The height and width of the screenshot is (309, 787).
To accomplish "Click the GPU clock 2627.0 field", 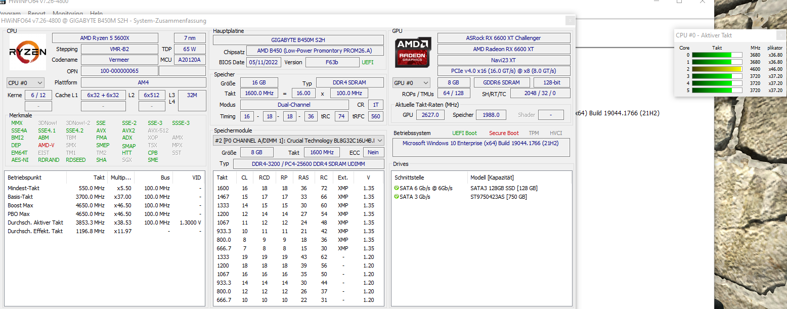I will [x=430, y=115].
